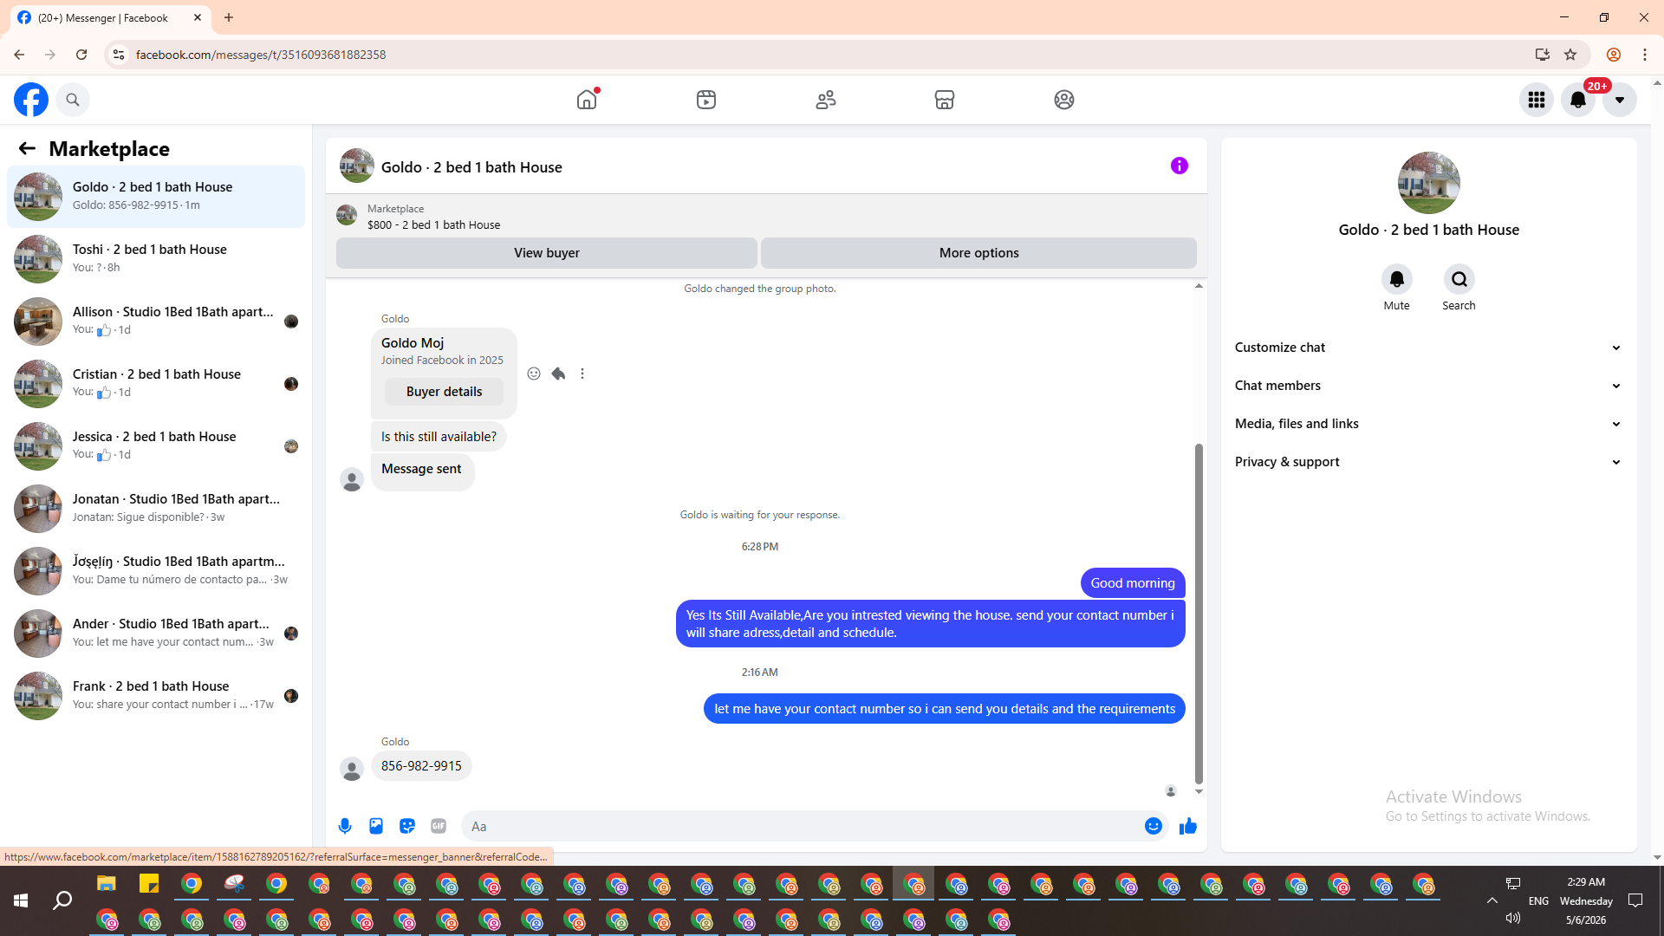Click the large house photo in right panel
Viewport: 1664px width, 936px height.
1429,183
